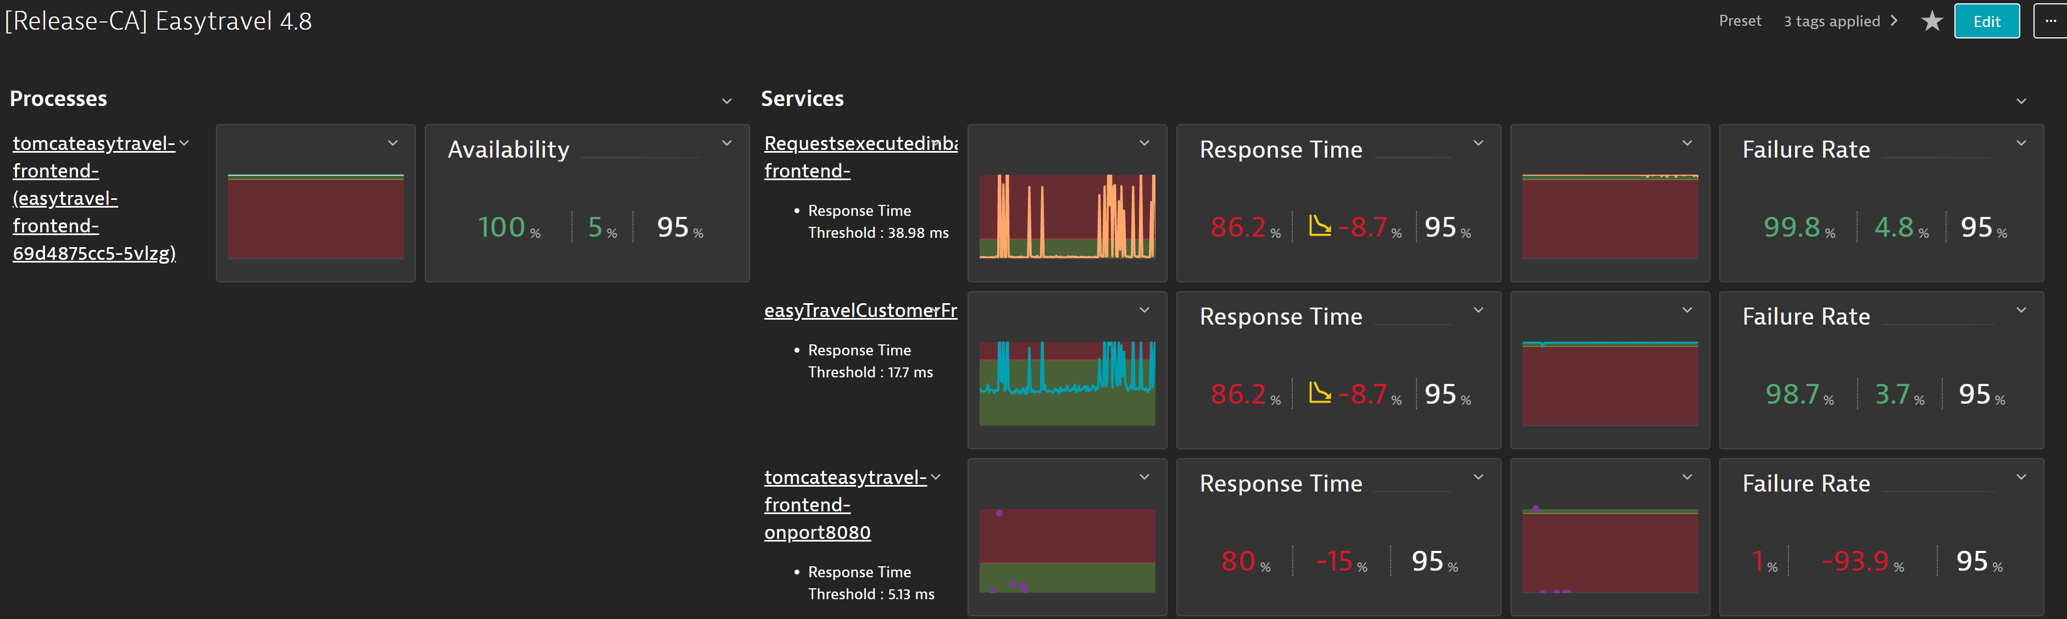Open chevron on Failure Rate tile showing 1 %
Screen dimensions: 2067x619
click(2021, 476)
